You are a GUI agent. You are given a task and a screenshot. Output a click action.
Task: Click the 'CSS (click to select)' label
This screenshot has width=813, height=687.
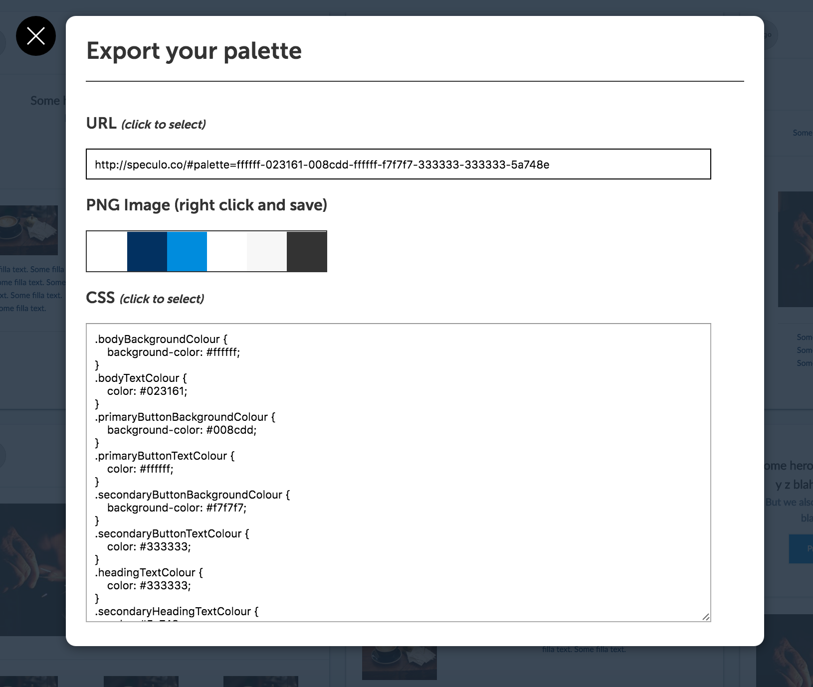[x=145, y=298]
